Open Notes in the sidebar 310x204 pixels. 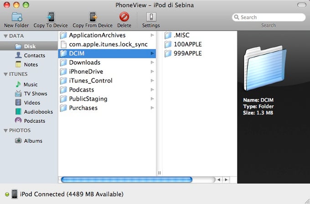tap(29, 64)
